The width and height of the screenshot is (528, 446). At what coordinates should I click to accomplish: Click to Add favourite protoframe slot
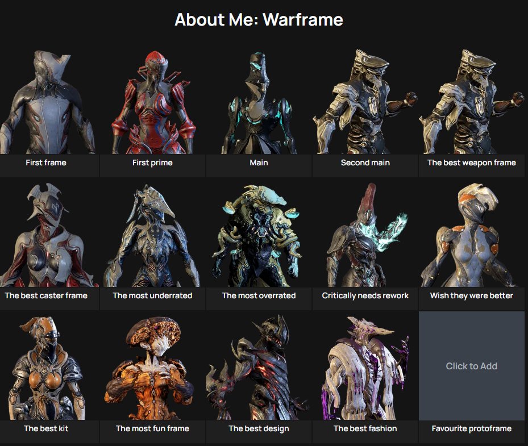coord(471,366)
